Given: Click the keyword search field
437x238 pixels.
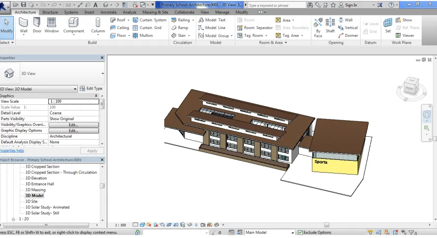Looking at the screenshot, I should [276, 5].
